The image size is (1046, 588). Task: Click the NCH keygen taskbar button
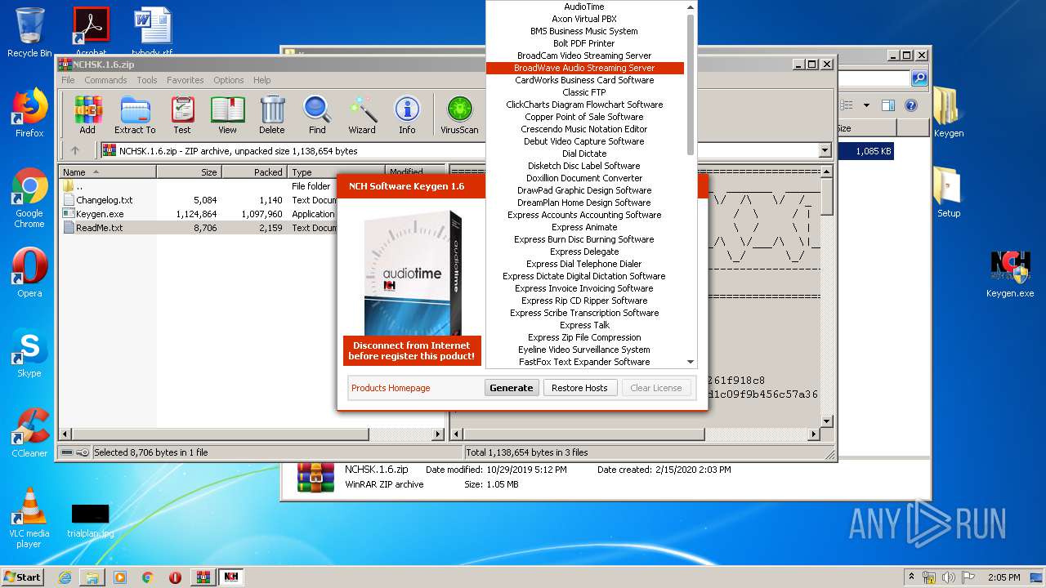(231, 577)
